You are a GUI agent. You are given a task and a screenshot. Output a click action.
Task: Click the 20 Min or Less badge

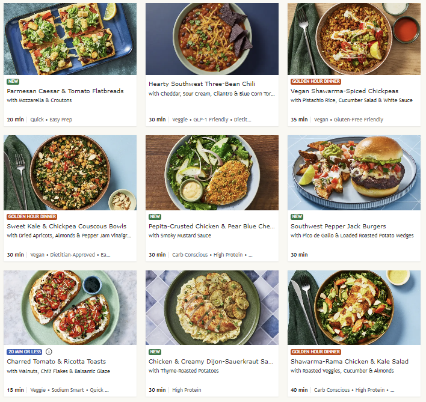pyautogui.click(x=24, y=352)
